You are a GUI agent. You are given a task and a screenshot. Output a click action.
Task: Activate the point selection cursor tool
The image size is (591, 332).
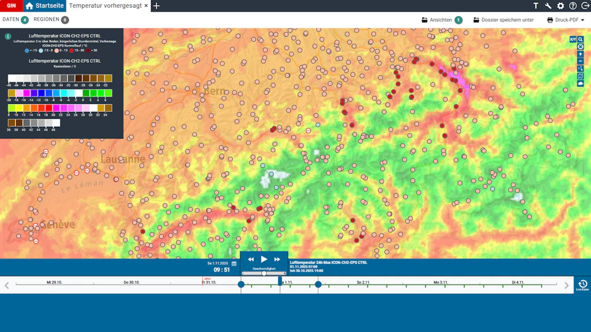(581, 69)
